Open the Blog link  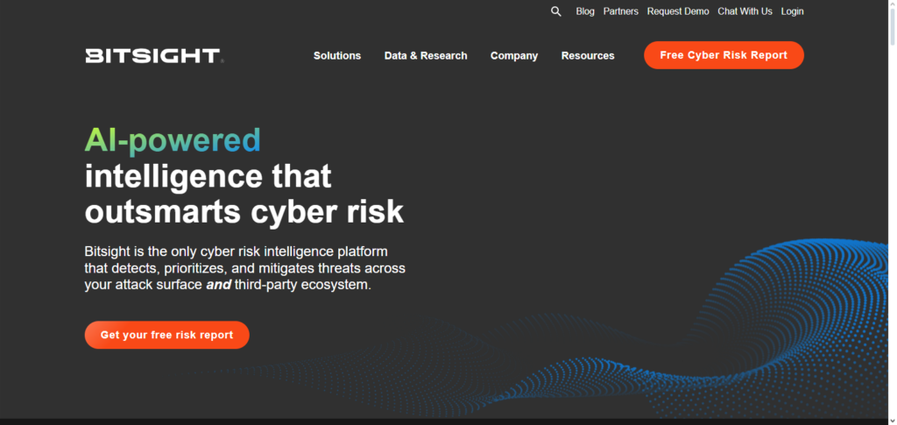(585, 11)
